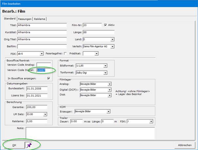Enable the Feiertagsfrei checkbox
This screenshot has width=198, height=150.
point(65,54)
